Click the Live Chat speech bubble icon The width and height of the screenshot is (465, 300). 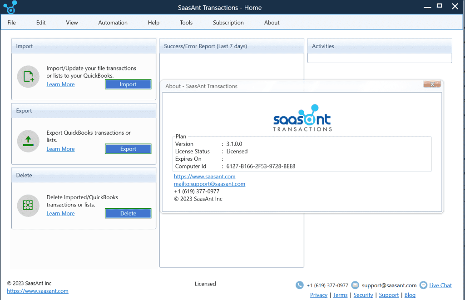click(423, 285)
